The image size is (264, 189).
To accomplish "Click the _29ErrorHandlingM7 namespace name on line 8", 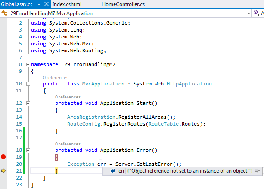I will click(x=88, y=64).
